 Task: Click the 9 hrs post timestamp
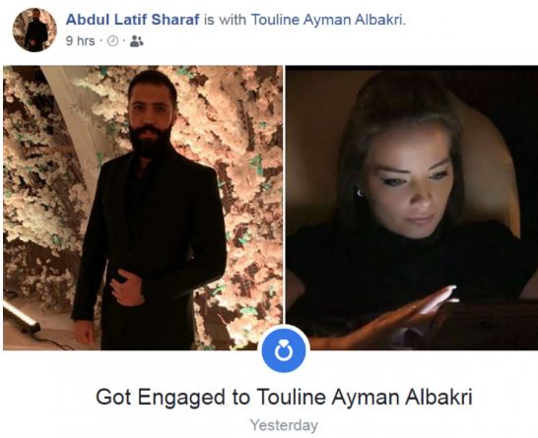80,41
